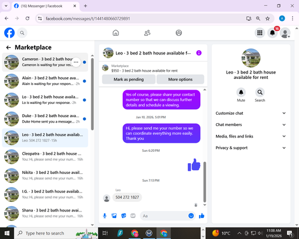
Task: Open weather widget showing 10°C
Action: coord(221,233)
